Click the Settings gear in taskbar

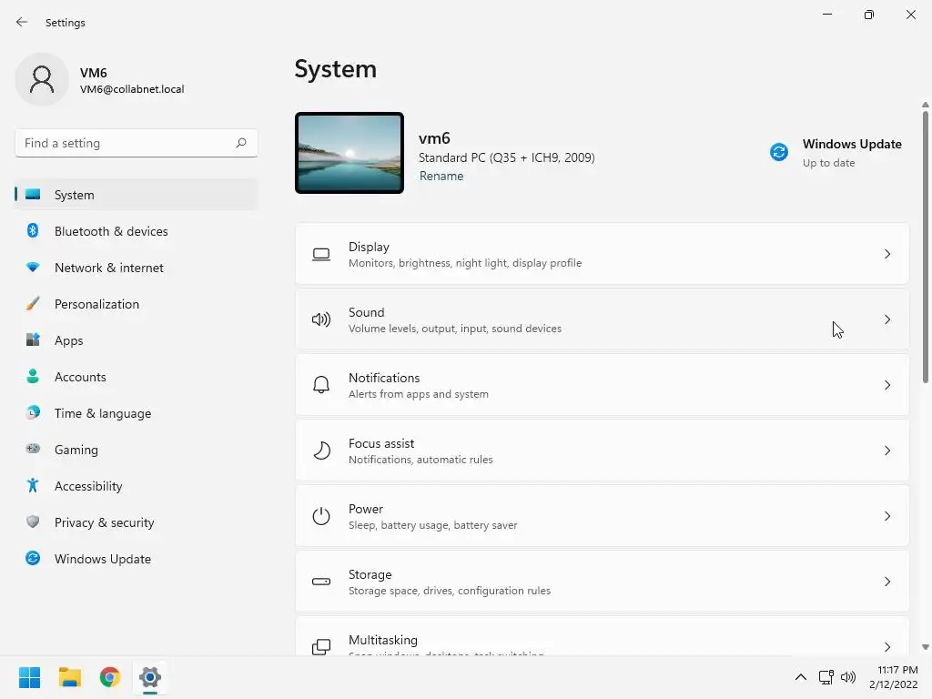[x=150, y=677]
